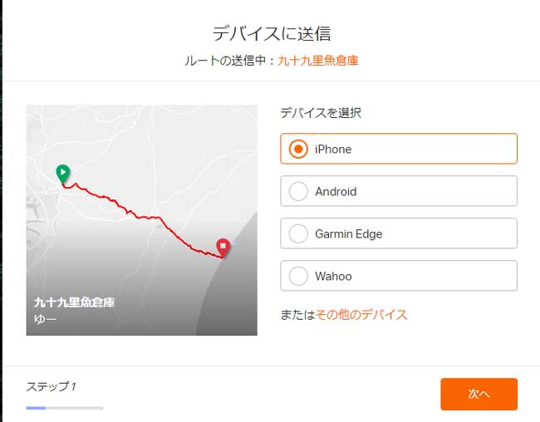Click the Garmin Edge option label
The height and width of the screenshot is (422, 540).
(x=349, y=233)
